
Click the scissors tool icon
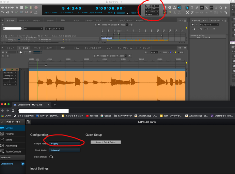(192, 12)
